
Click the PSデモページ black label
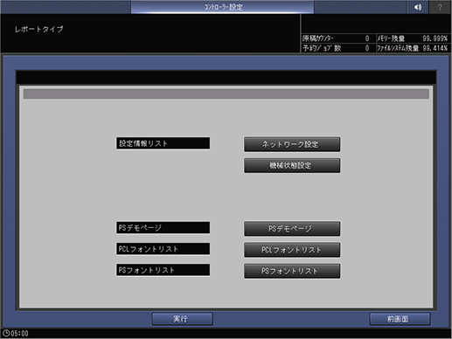(x=163, y=228)
